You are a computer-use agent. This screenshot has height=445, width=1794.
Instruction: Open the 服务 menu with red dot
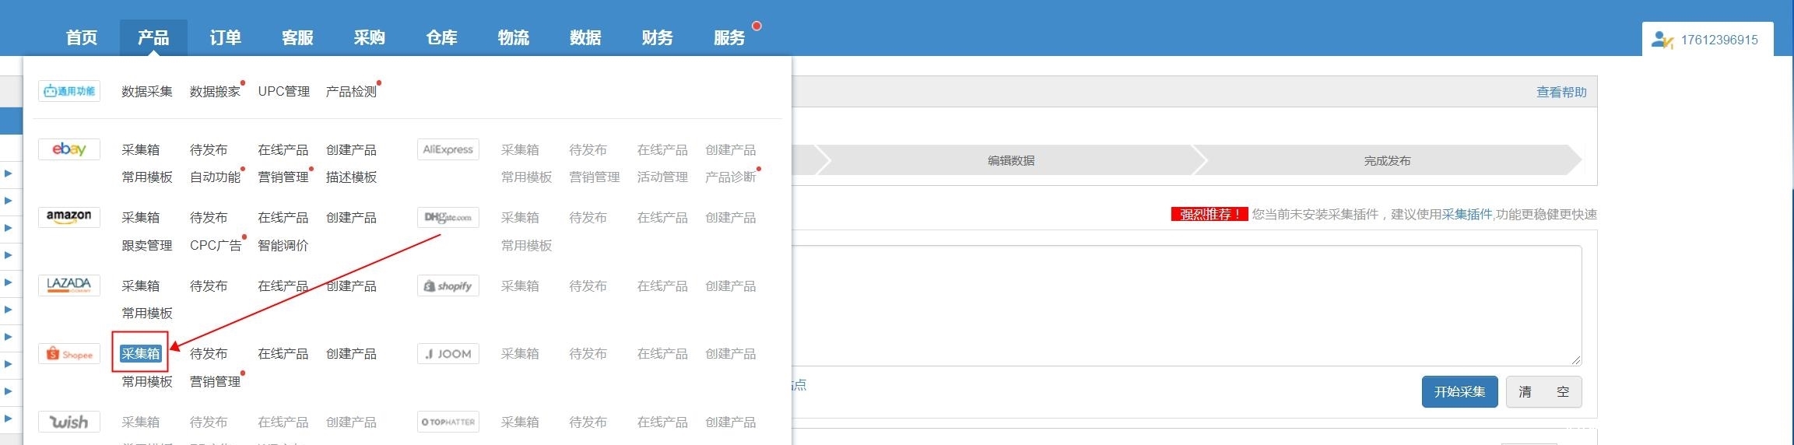coord(729,37)
